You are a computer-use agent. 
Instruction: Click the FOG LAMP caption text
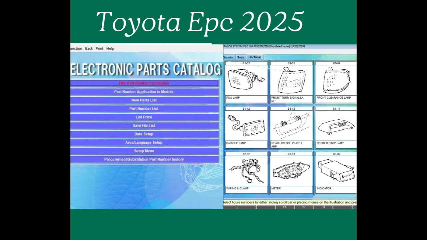(x=233, y=98)
